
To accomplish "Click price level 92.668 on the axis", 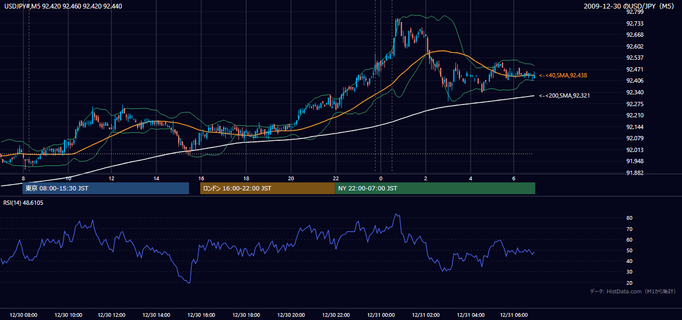I will [x=635, y=35].
